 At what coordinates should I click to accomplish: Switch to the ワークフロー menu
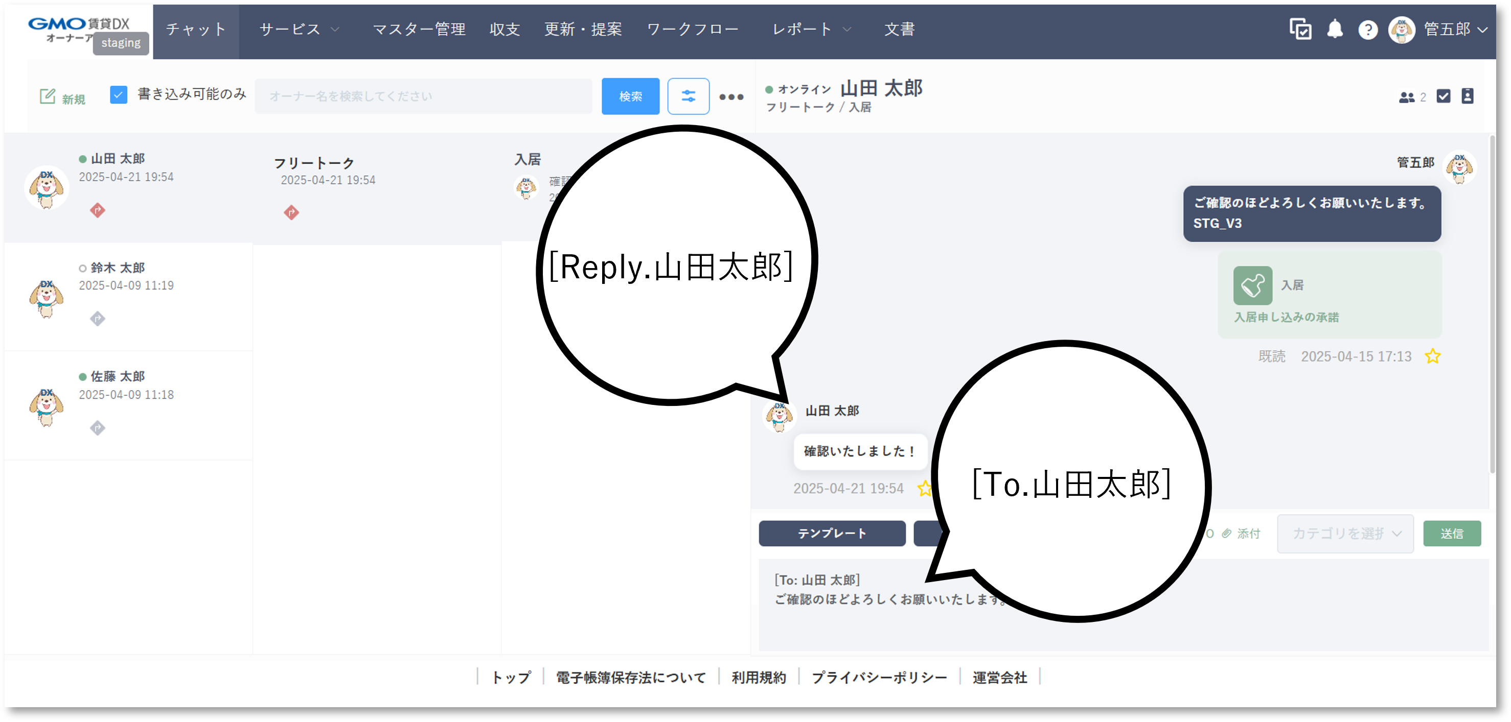click(x=693, y=29)
